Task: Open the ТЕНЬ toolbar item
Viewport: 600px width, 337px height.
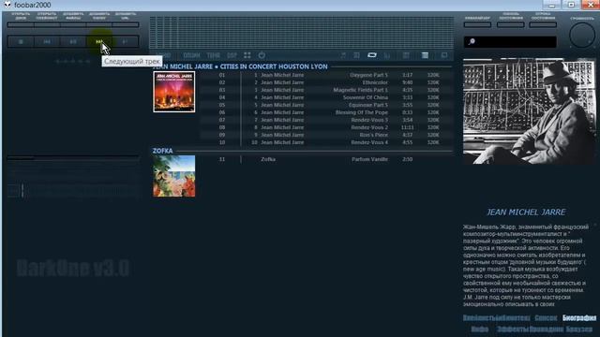Action: [214, 55]
